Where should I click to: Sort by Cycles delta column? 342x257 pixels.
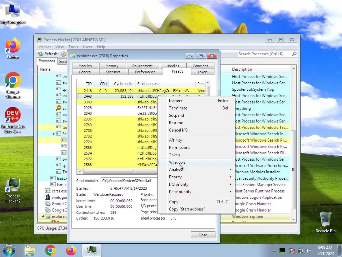(122, 83)
